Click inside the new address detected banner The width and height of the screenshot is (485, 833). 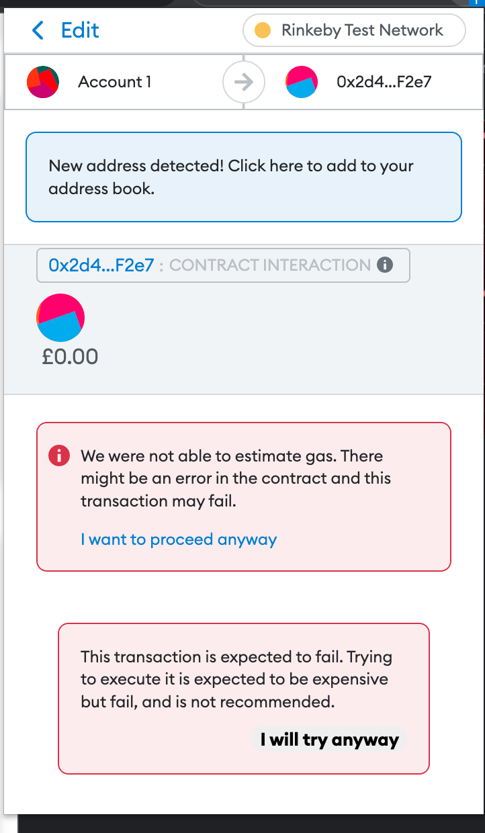[244, 177]
